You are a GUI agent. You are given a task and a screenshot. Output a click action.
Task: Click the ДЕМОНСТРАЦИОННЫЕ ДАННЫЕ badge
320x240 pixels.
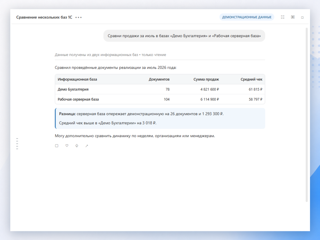coord(247,17)
